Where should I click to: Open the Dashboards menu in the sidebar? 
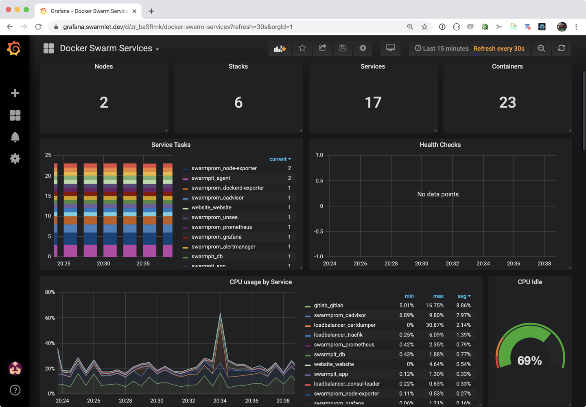(x=15, y=115)
